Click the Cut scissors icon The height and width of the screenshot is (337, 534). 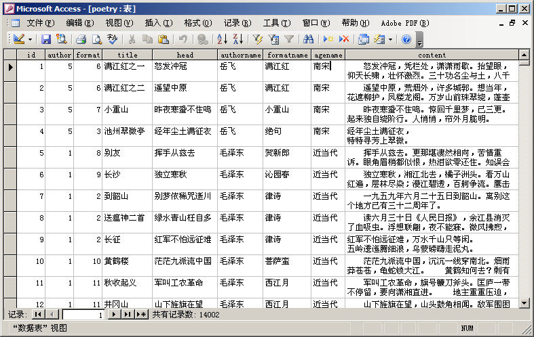(x=132, y=39)
